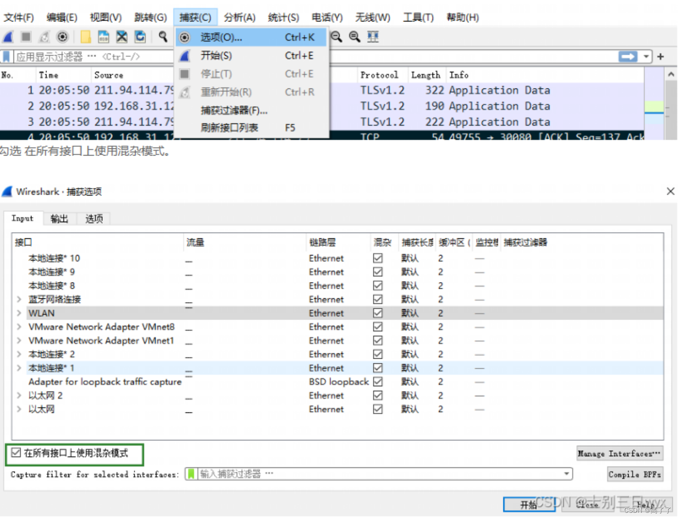Click the display filter input field
This screenshot has height=518, width=678.
coord(315,57)
